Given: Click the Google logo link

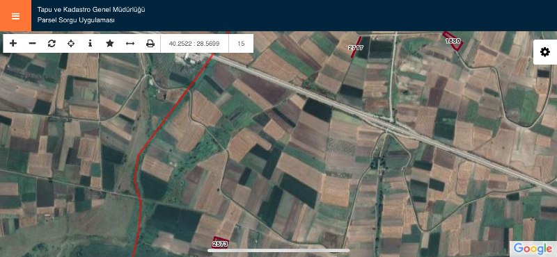Looking at the screenshot, I should (x=533, y=248).
